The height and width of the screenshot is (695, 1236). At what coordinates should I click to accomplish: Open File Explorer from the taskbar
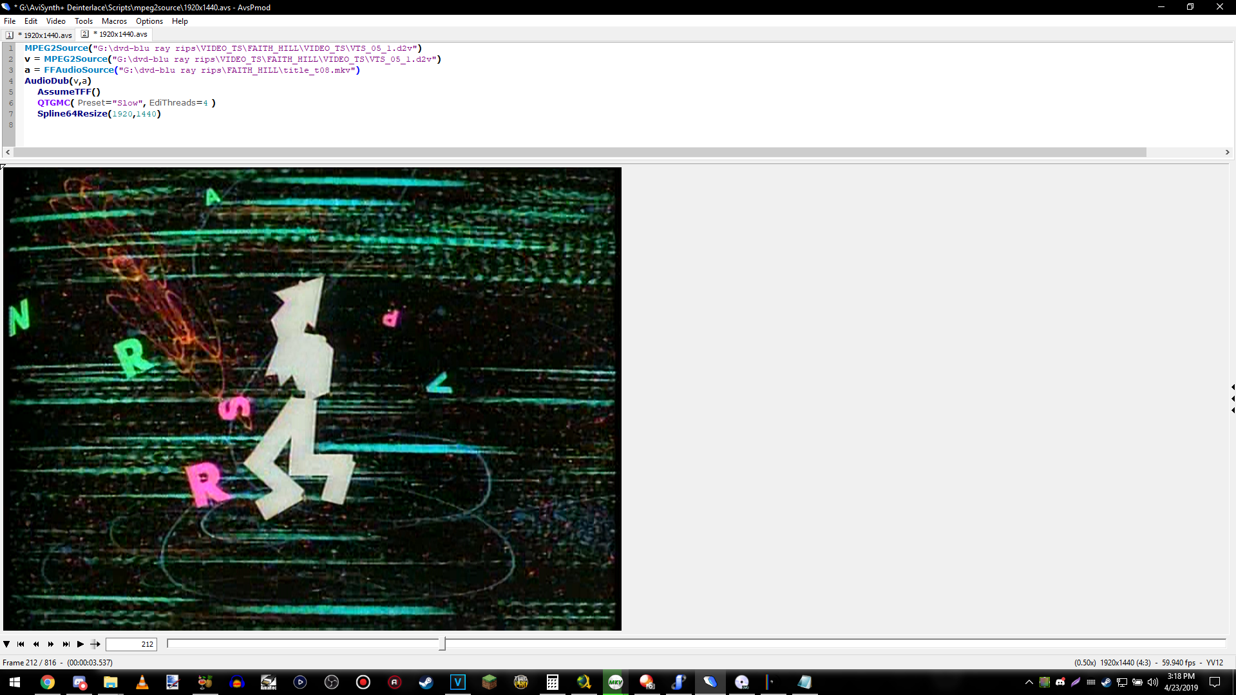[x=111, y=682]
